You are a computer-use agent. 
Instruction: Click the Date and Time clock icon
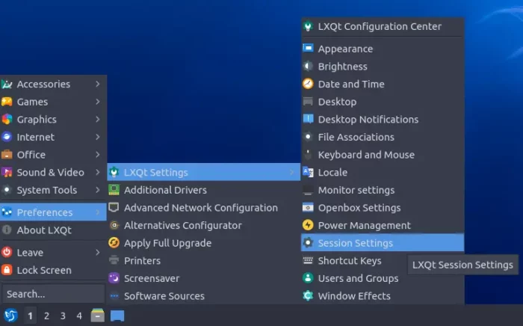308,84
